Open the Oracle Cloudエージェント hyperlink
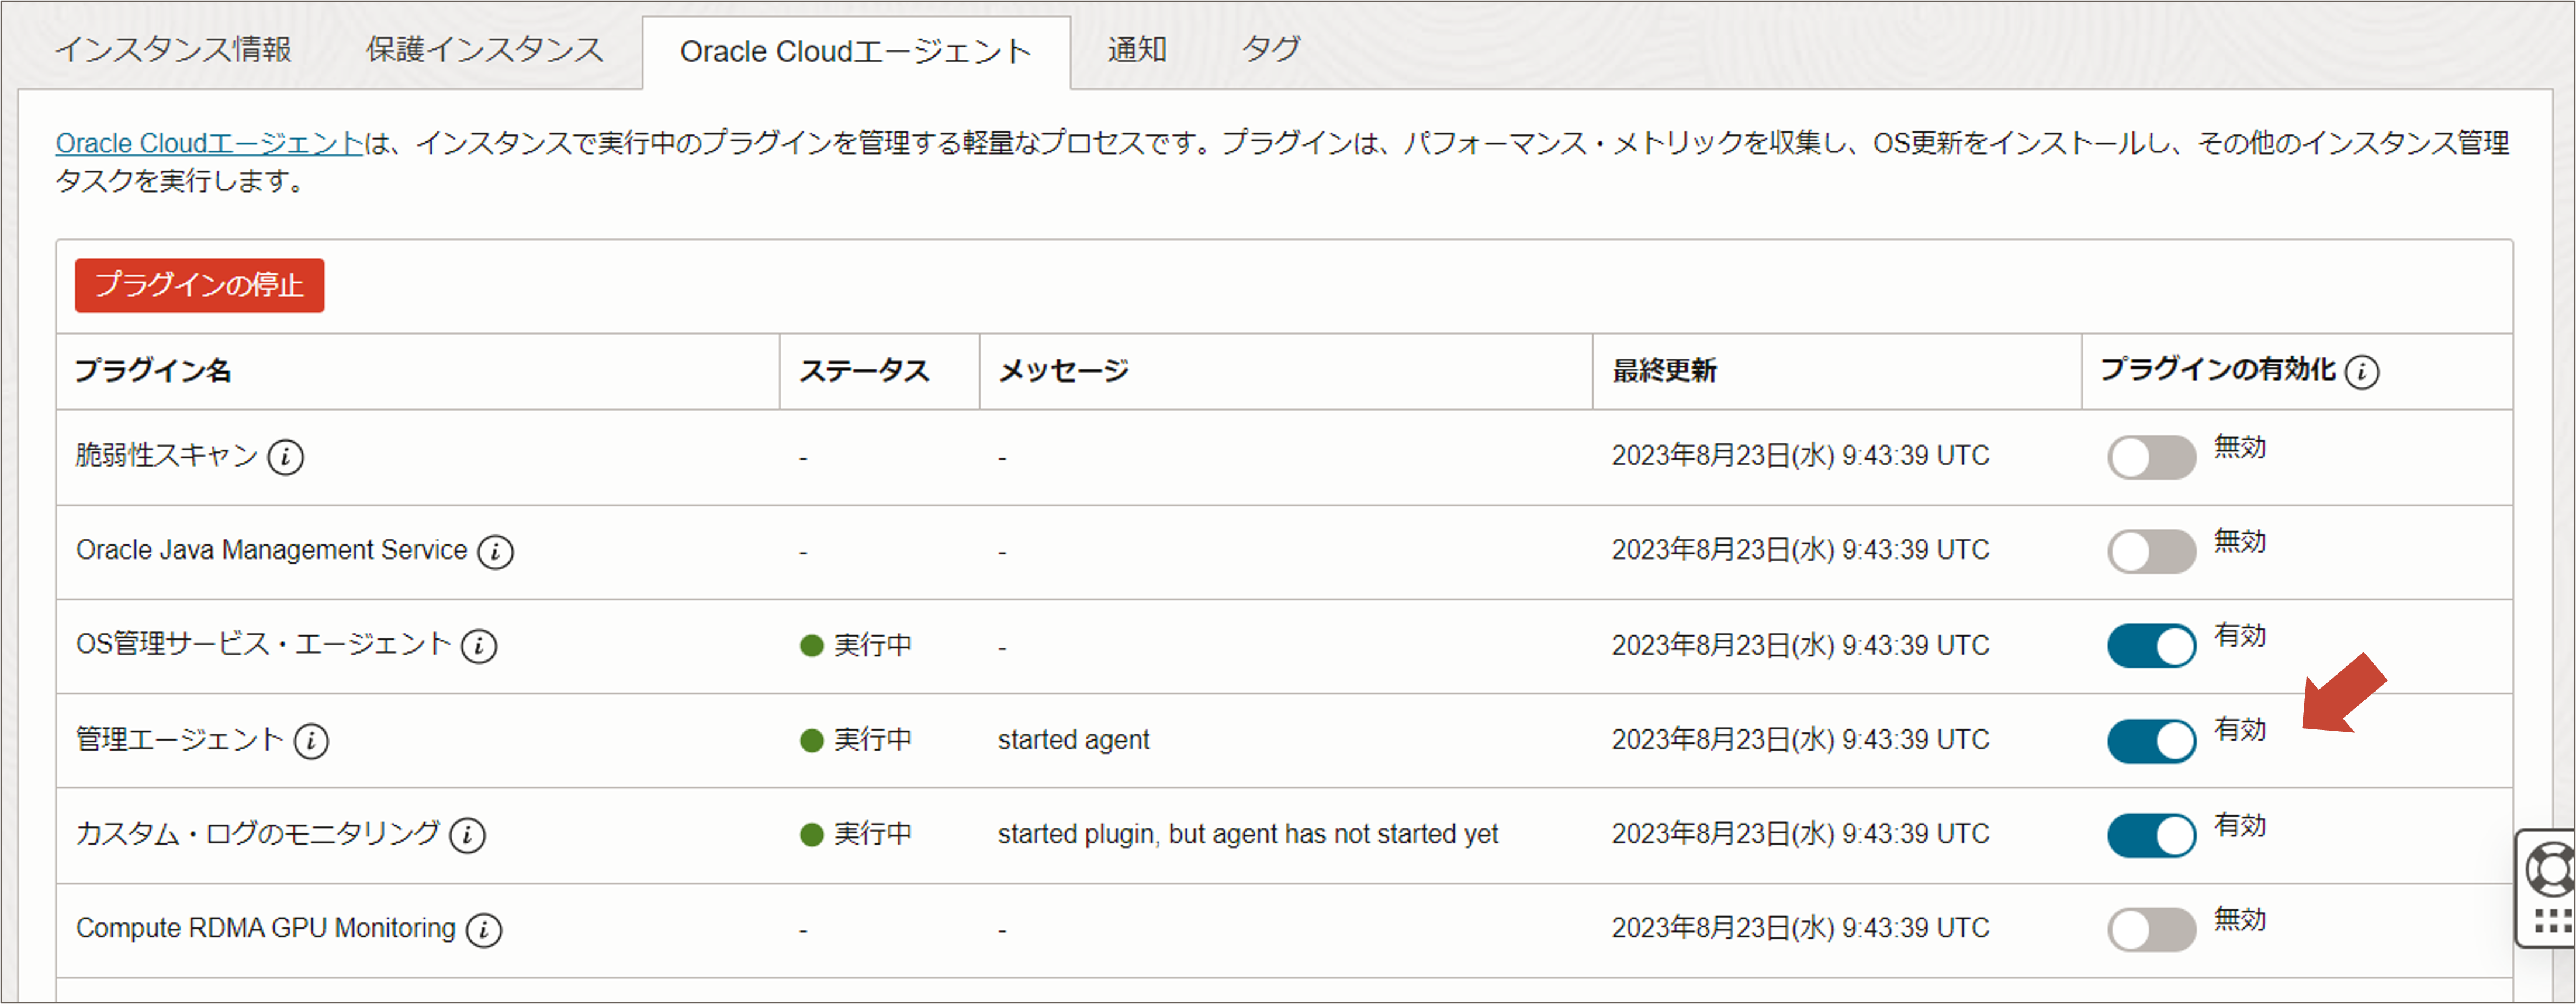Image resolution: width=2576 pixels, height=1004 pixels. 209,144
